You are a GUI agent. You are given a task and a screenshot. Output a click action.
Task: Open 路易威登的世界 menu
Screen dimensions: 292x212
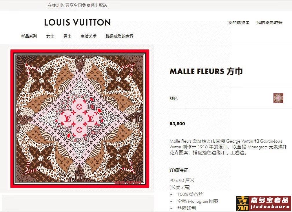(x=120, y=36)
